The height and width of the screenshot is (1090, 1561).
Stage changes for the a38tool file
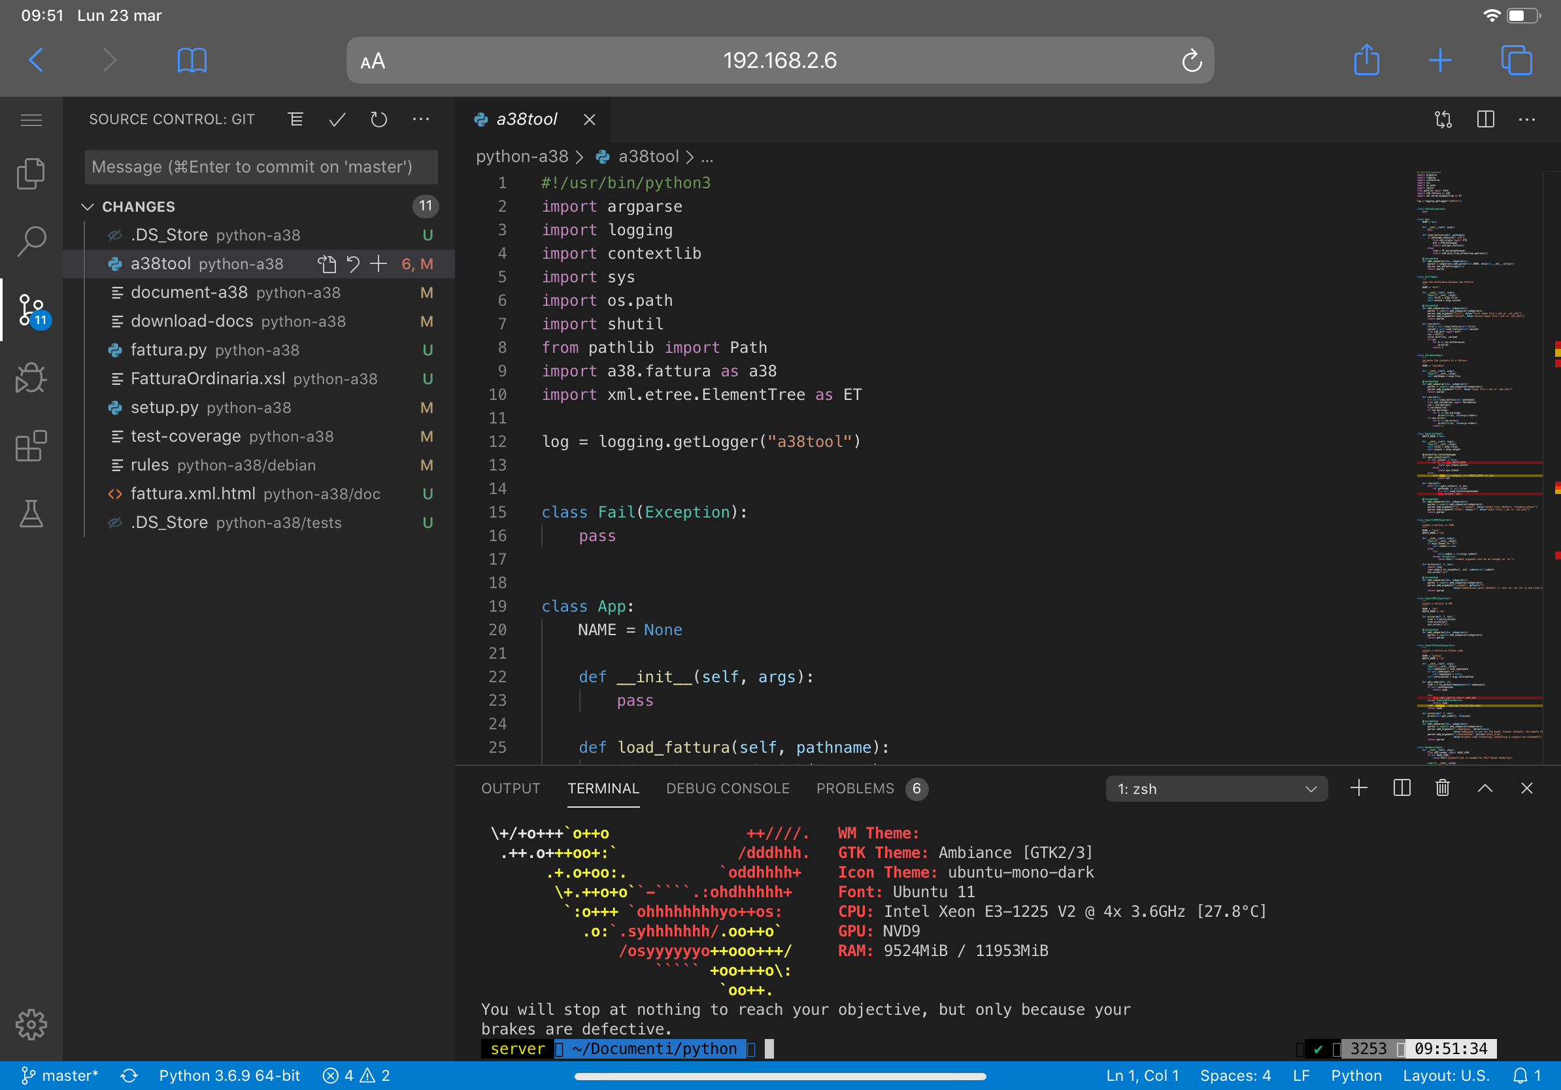(378, 263)
